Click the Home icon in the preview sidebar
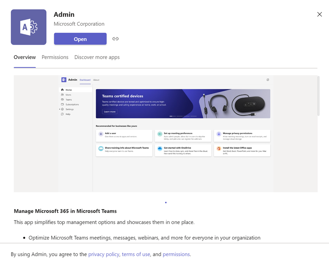 [x=62, y=90]
